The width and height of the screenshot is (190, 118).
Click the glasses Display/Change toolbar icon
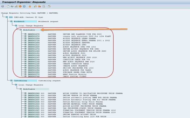[x=12, y=6]
